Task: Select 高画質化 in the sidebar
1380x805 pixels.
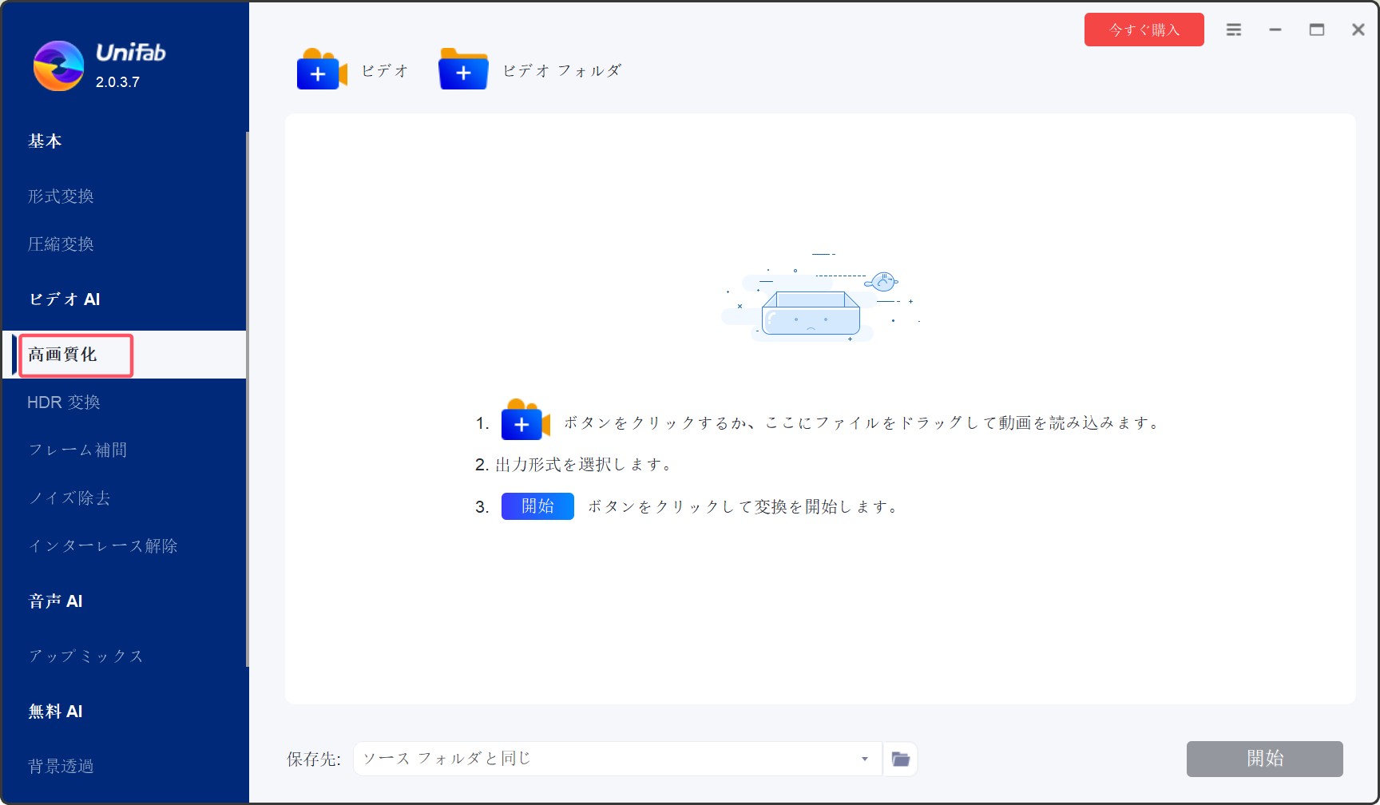Action: [124, 355]
